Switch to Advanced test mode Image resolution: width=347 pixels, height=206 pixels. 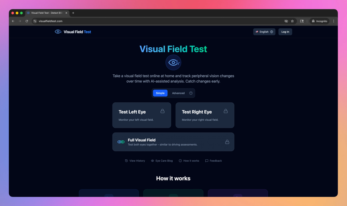[x=178, y=93]
